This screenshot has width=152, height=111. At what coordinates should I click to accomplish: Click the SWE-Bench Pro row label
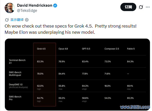pyautogui.click(x=15, y=98)
